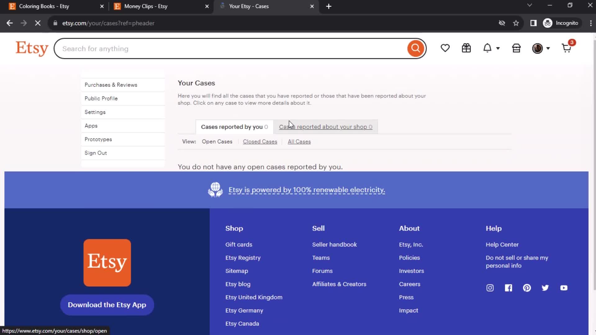Open Etsy blog footer link
596x335 pixels.
click(238, 284)
